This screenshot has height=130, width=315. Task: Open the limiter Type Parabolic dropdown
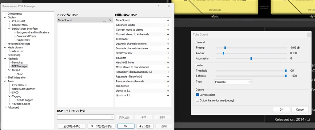(x=233, y=82)
